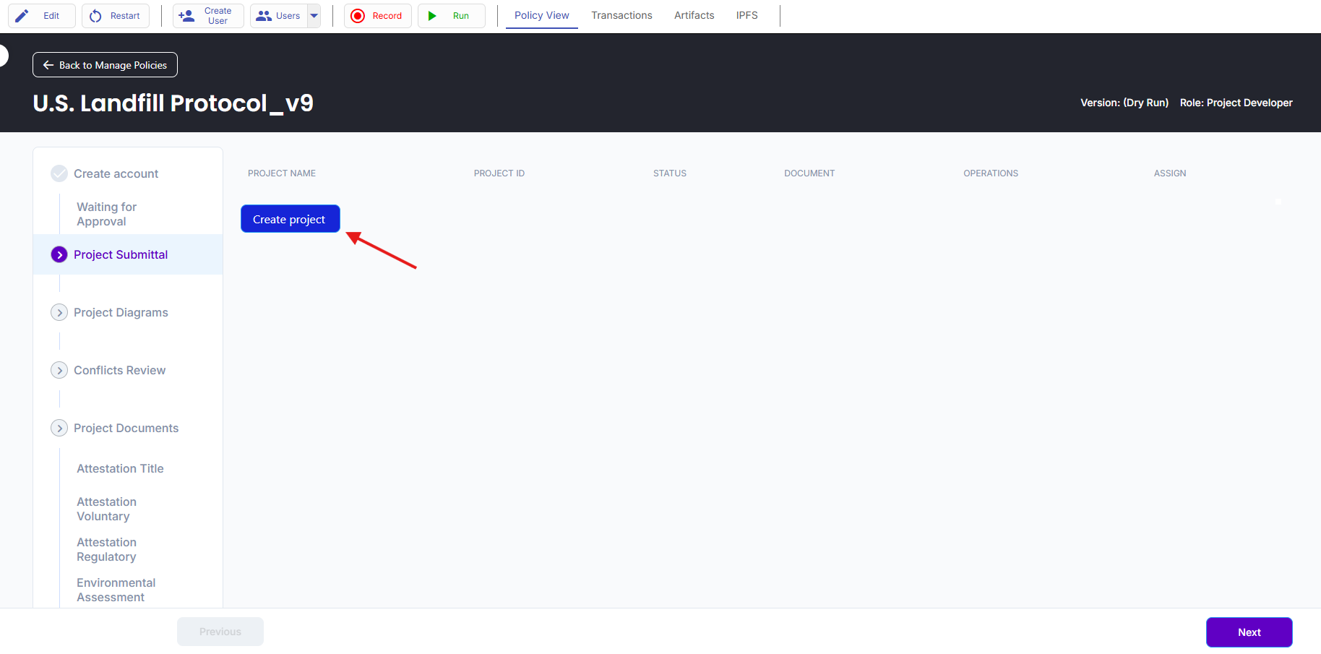Click the purple Project Submittal step icon
The width and height of the screenshot is (1321, 654).
click(x=59, y=254)
